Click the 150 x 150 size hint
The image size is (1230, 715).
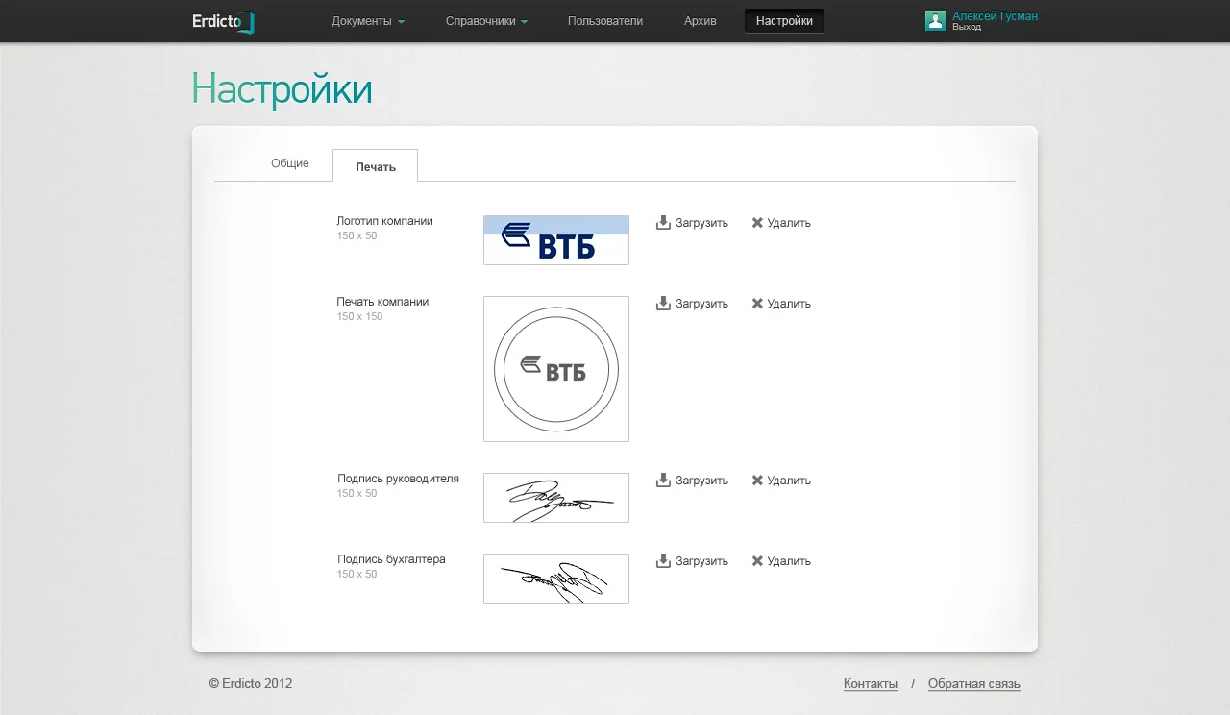click(359, 316)
